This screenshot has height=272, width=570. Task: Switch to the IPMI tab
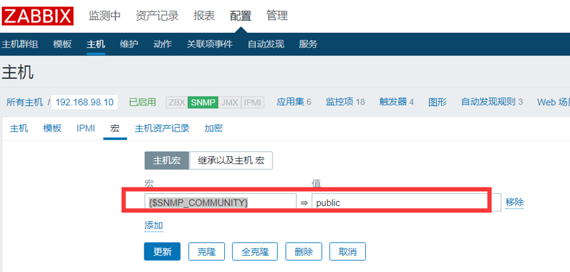(x=86, y=128)
